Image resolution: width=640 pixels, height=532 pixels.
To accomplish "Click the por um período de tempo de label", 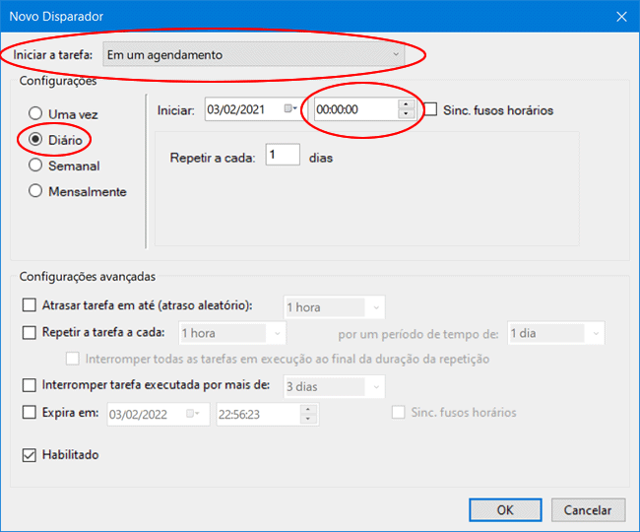I will click(417, 334).
